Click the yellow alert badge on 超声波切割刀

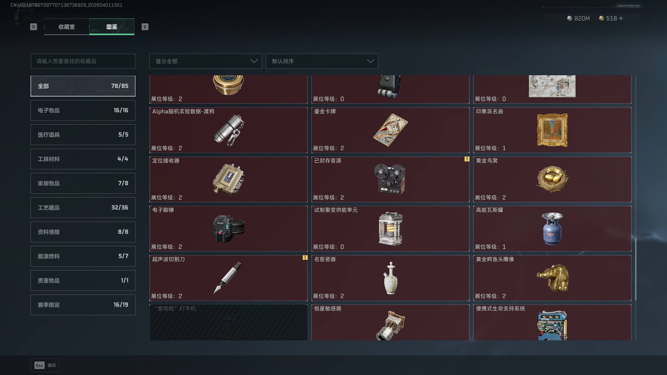pos(305,258)
